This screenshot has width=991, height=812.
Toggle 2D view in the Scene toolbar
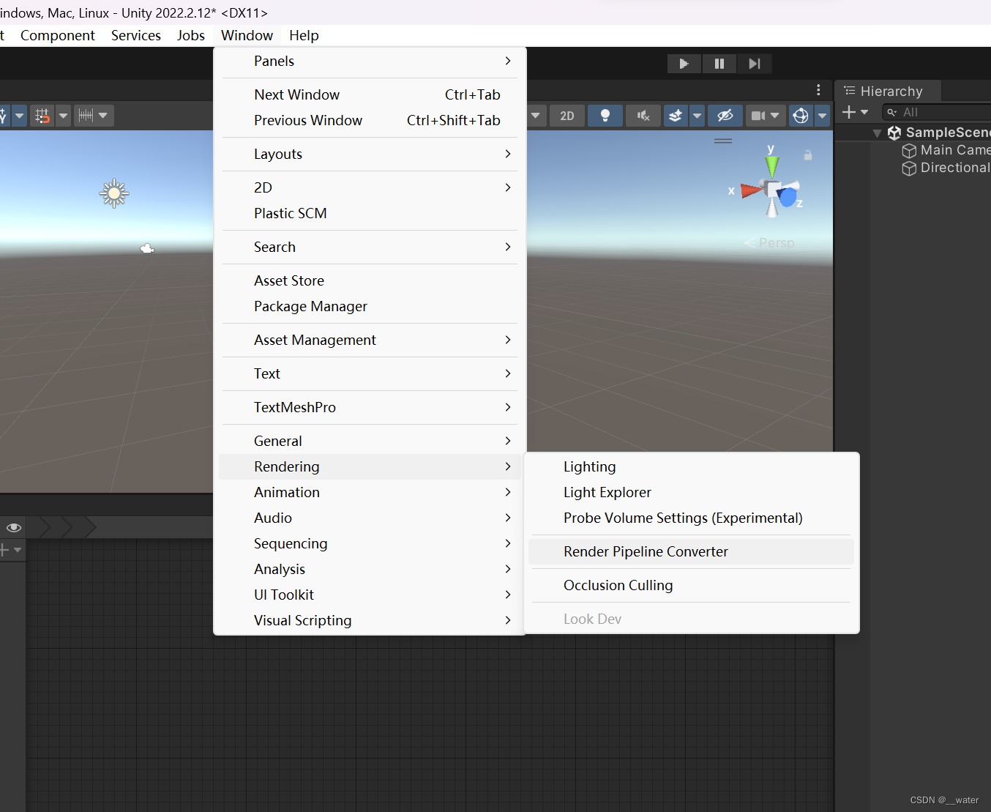pos(567,115)
